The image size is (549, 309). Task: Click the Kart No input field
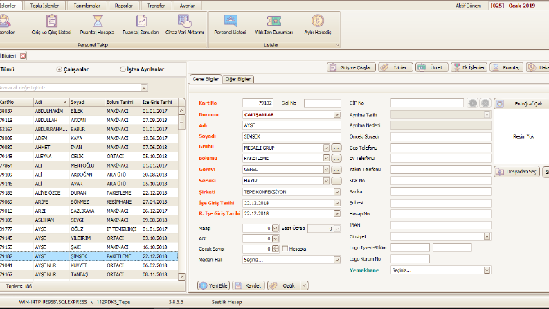pos(258,103)
